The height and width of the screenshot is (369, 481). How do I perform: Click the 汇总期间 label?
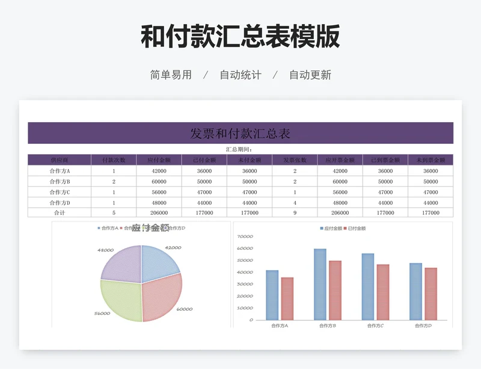click(x=239, y=149)
